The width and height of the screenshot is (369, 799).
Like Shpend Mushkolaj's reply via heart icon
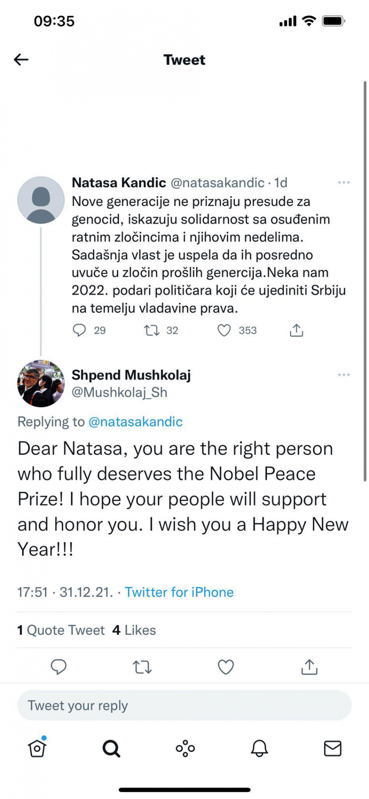pos(225,667)
